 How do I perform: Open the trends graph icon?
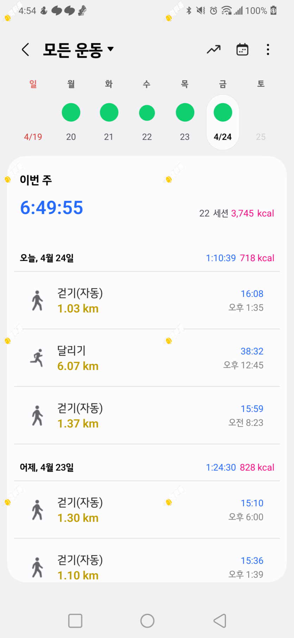click(213, 50)
